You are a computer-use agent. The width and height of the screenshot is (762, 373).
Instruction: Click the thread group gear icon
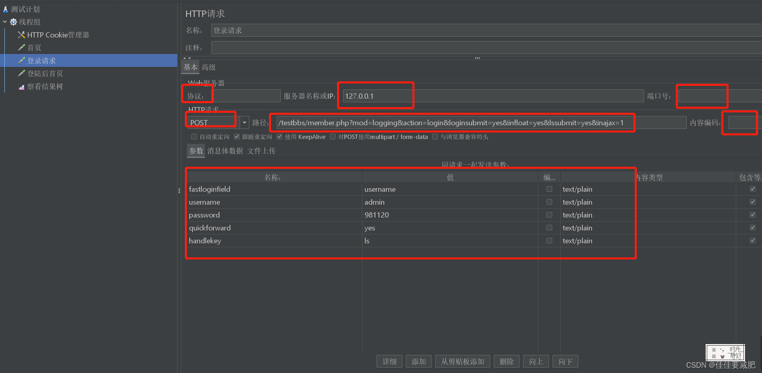pos(13,22)
